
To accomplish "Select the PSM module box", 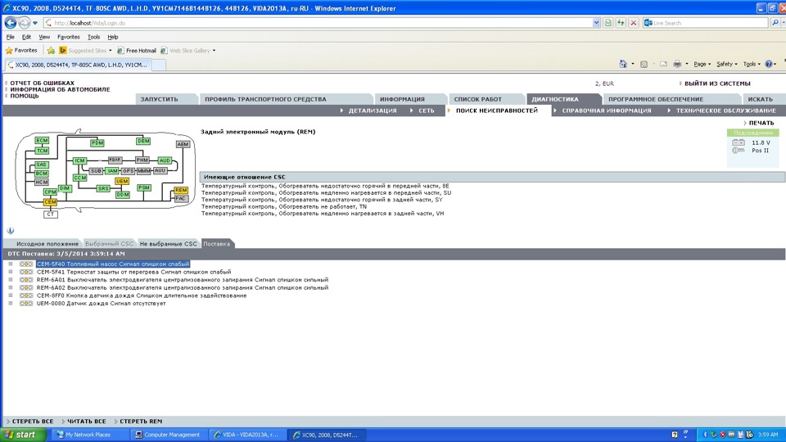I will click(x=144, y=187).
